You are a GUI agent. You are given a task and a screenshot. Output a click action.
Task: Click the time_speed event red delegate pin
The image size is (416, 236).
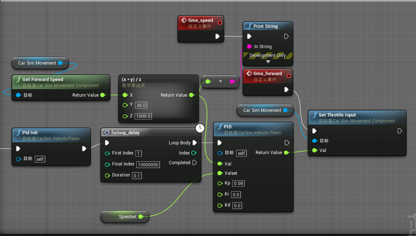click(x=220, y=22)
